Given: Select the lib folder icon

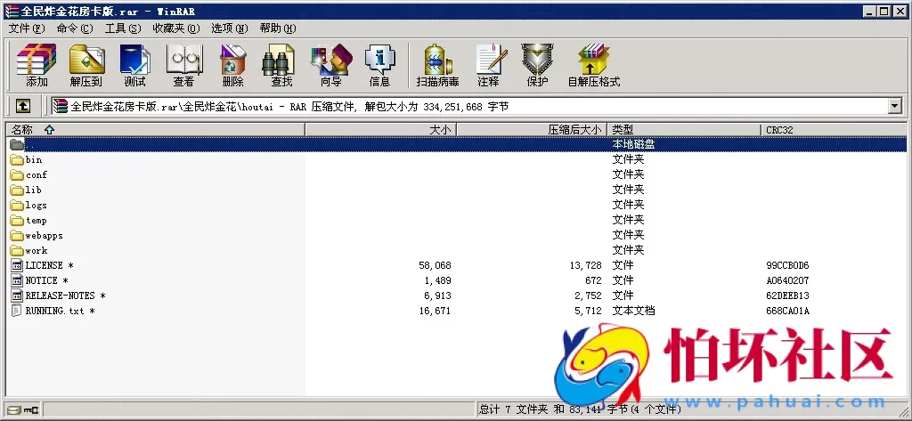Looking at the screenshot, I should coord(17,190).
